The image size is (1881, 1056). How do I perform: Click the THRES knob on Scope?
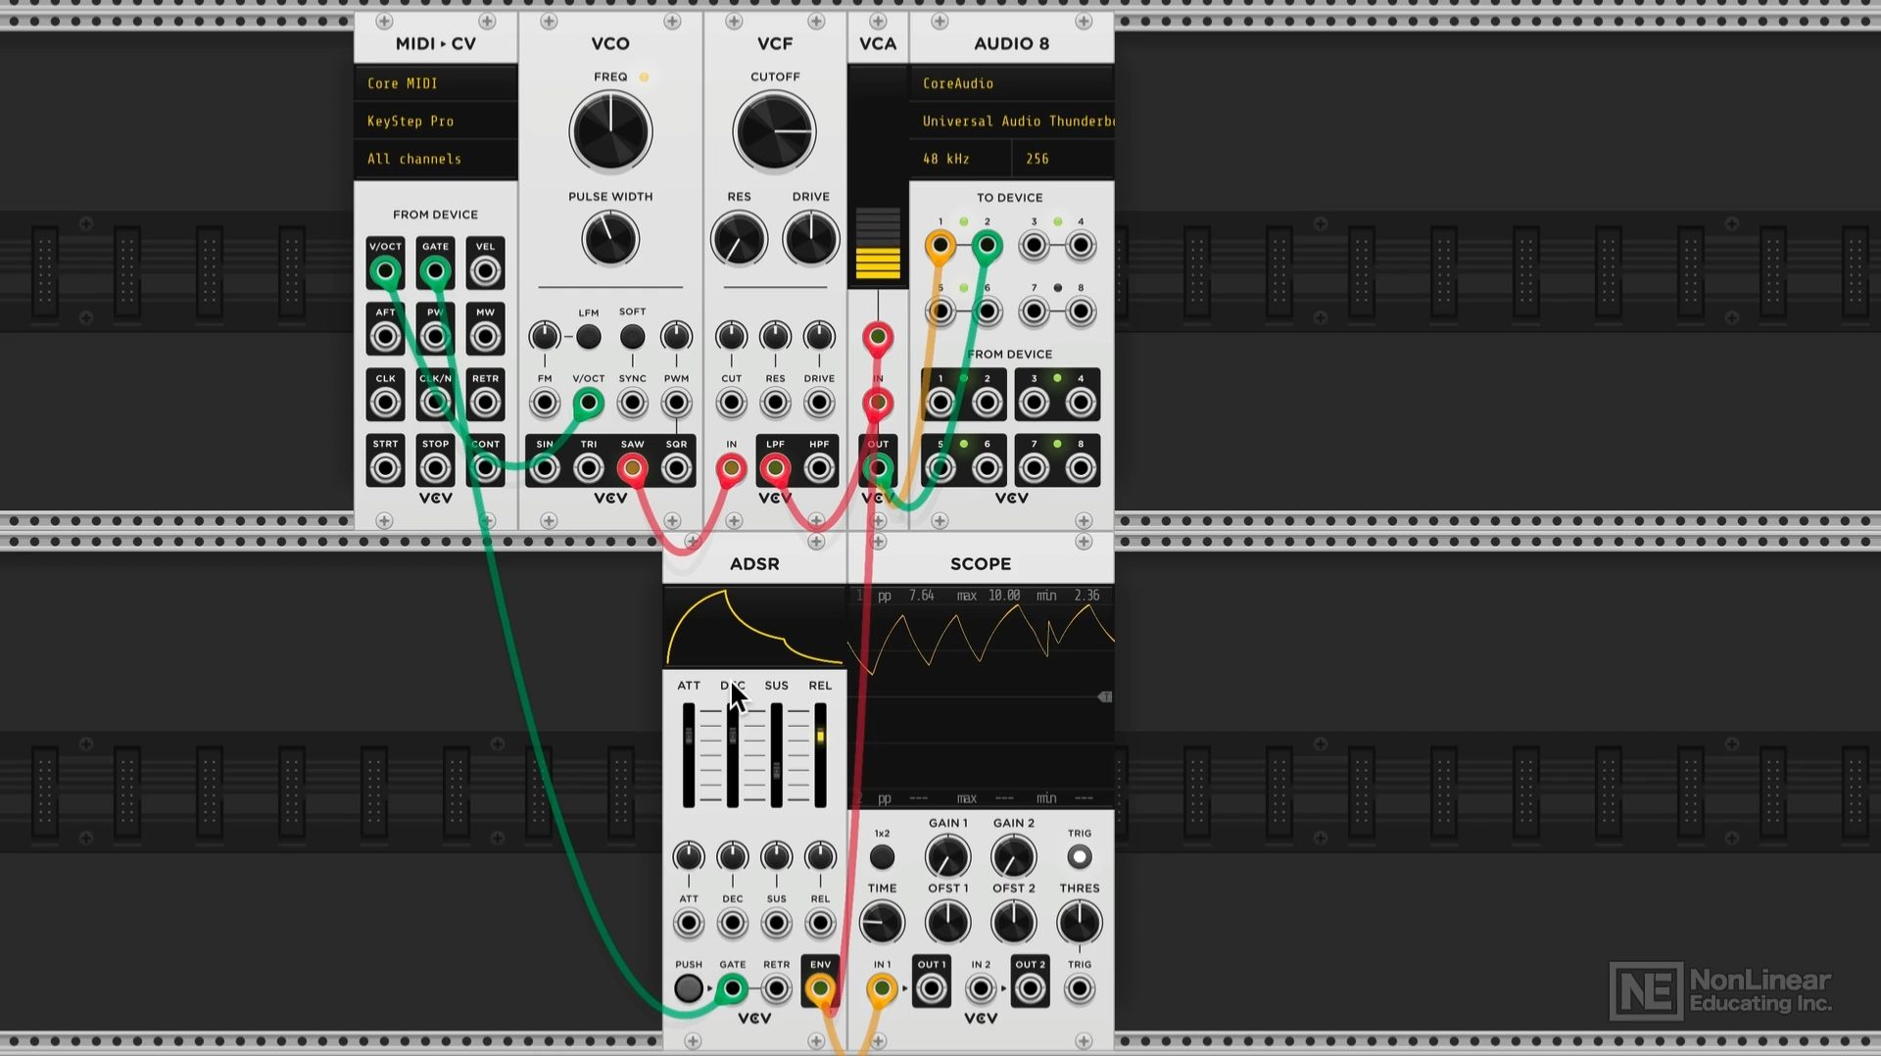[1079, 923]
